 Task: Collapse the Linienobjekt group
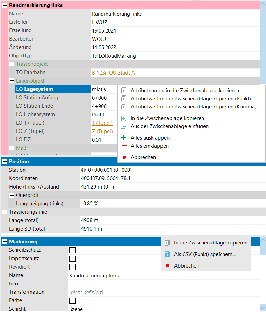pyautogui.click(x=12, y=81)
